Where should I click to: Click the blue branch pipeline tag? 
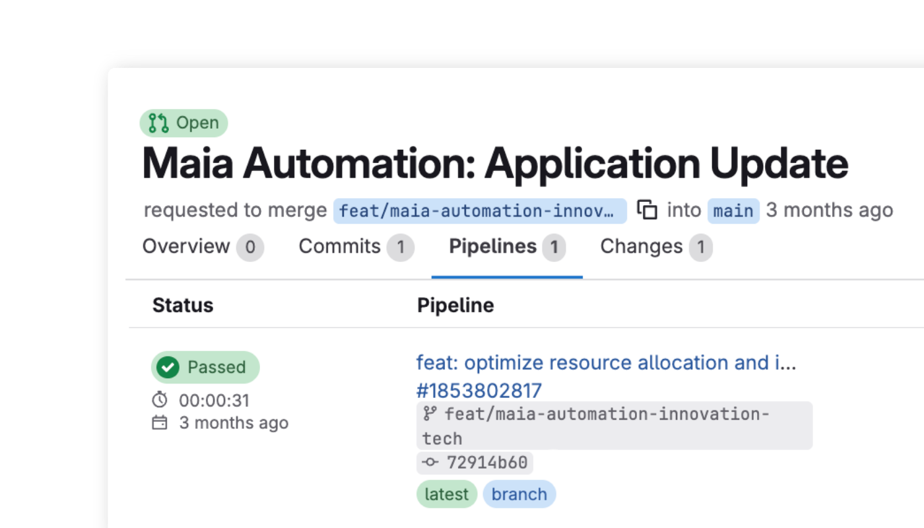click(519, 494)
